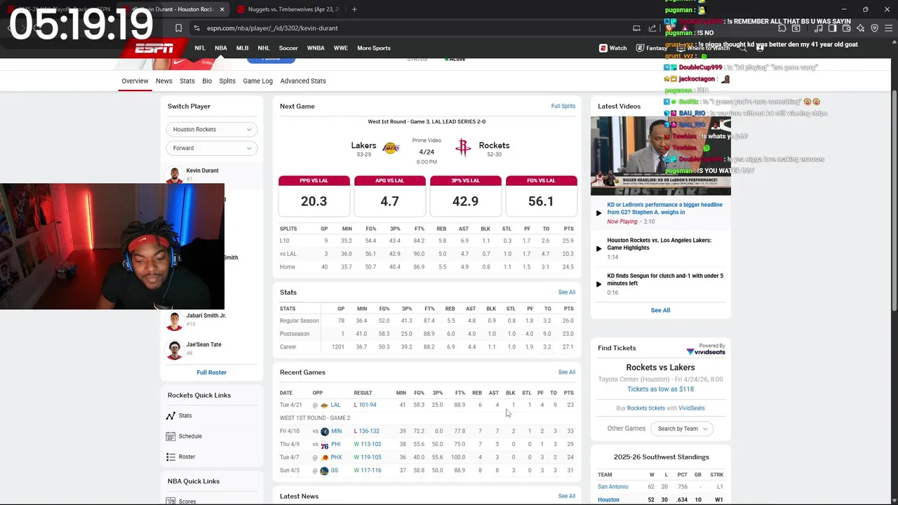Click Tickets as low as $118 link
This screenshot has width=898, height=505.
[x=660, y=389]
